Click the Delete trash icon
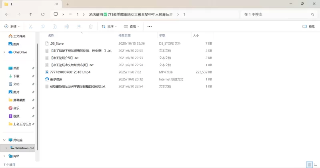Viewport: 320px width, 168px height. pos(91,26)
